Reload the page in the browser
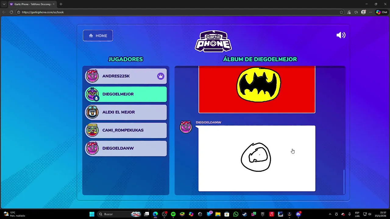This screenshot has width=390, height=219. [11, 12]
